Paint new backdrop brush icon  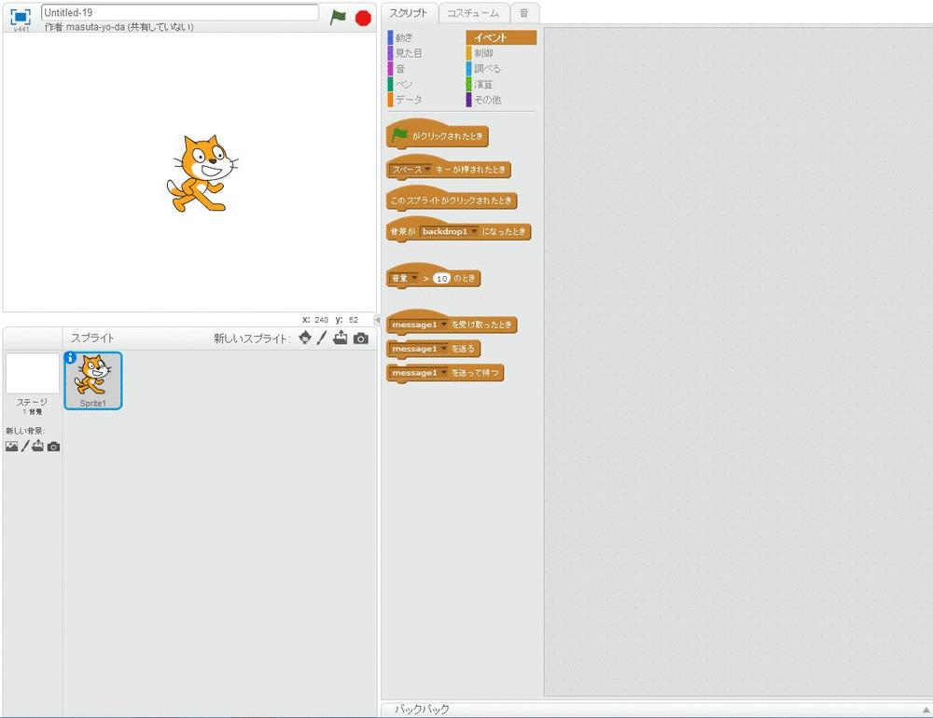[x=25, y=446]
